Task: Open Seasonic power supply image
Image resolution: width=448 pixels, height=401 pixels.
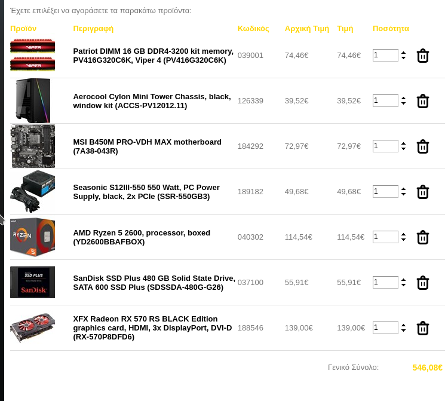Action: (x=33, y=191)
